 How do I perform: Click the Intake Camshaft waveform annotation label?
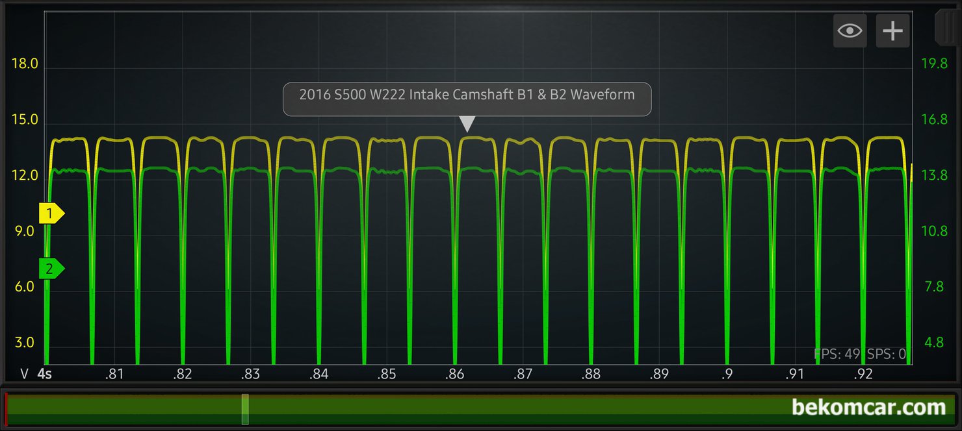[x=467, y=95]
